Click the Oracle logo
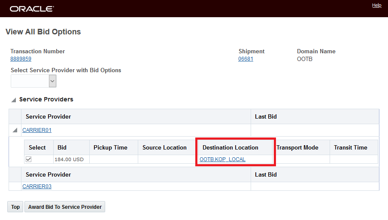Screen dimensions: 388x220 pos(32,9)
